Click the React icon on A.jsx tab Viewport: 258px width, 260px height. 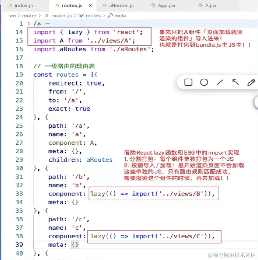pos(200,5)
